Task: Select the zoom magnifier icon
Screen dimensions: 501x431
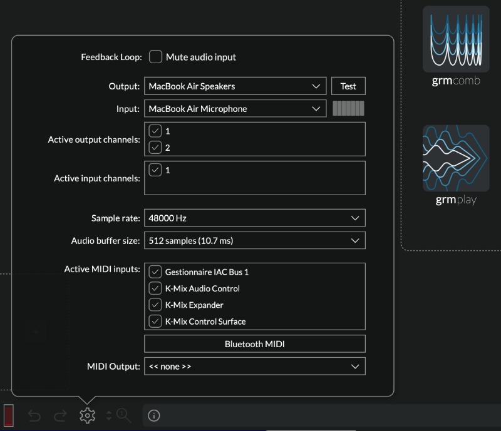Action: (123, 415)
